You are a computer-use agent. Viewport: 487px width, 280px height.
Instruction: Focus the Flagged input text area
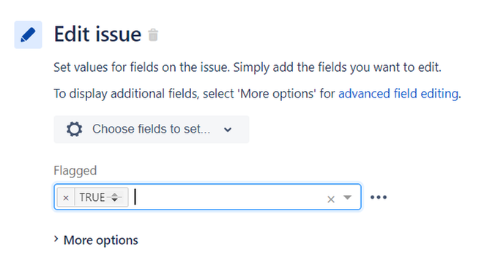click(228, 197)
